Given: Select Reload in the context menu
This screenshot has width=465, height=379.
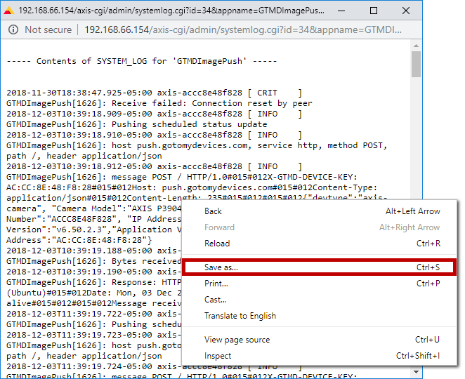Looking at the screenshot, I should click(x=217, y=244).
